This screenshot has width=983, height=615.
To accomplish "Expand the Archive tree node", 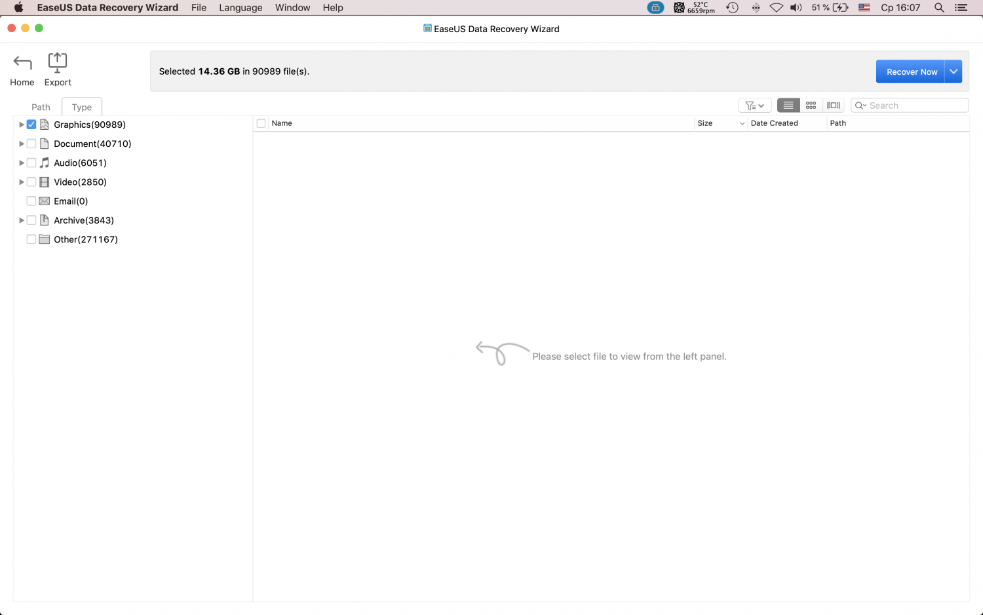I will pos(22,220).
